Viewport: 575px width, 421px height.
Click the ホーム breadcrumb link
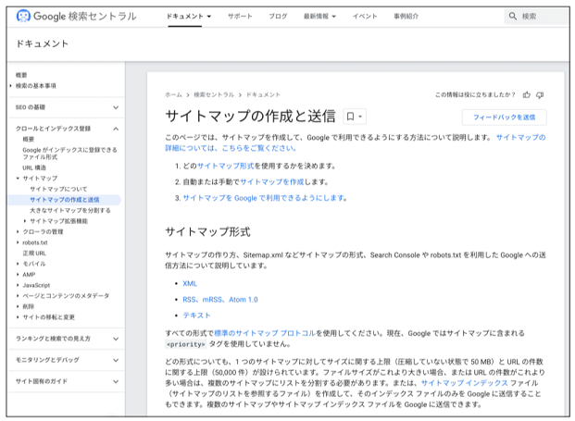(173, 95)
